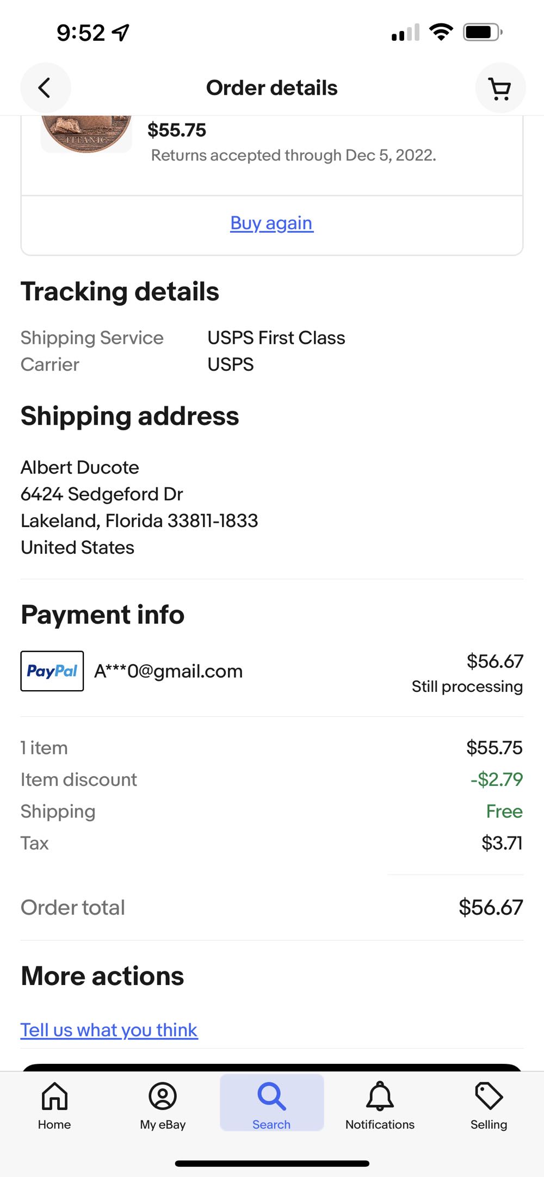Tap the Order details page title
The image size is (544, 1177).
point(271,88)
